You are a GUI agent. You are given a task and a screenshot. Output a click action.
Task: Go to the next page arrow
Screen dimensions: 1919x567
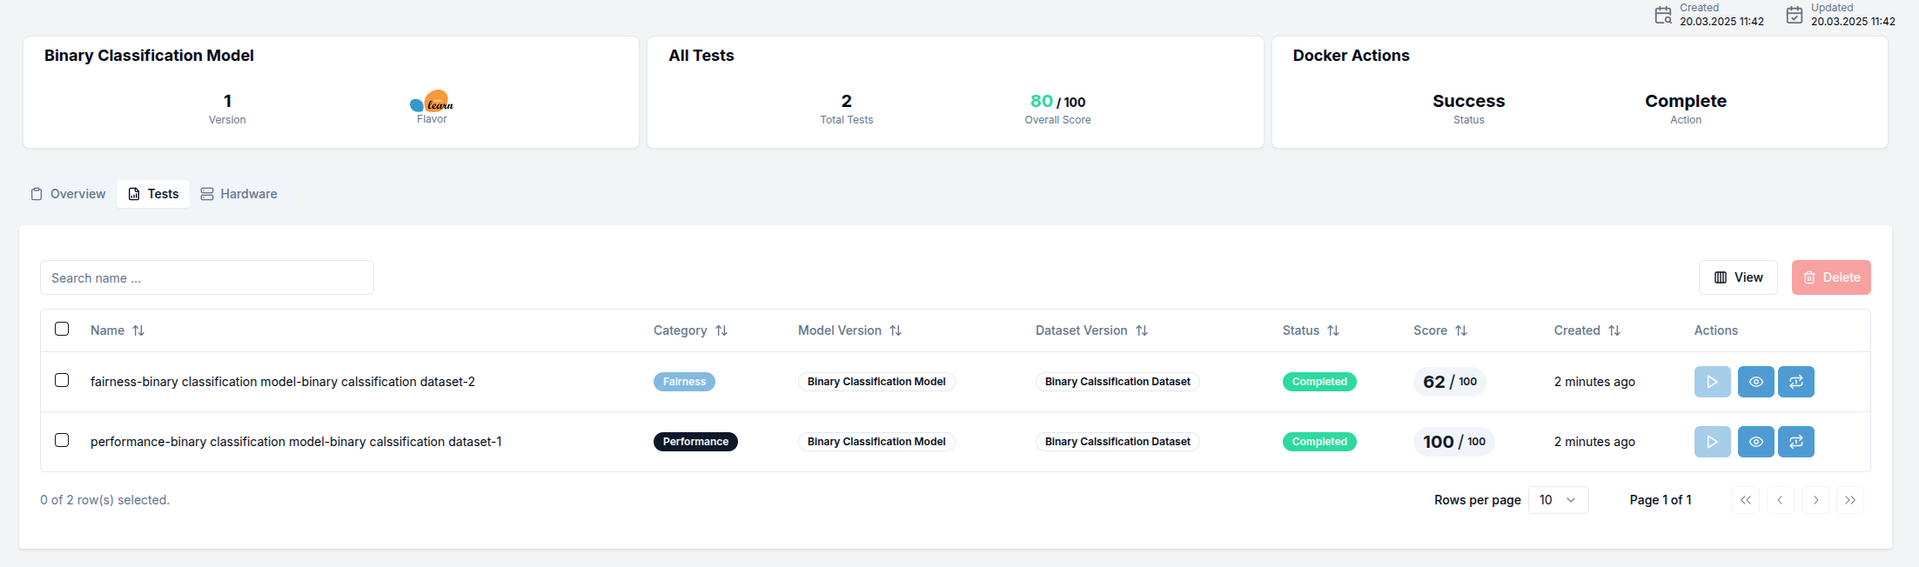[x=1815, y=500]
